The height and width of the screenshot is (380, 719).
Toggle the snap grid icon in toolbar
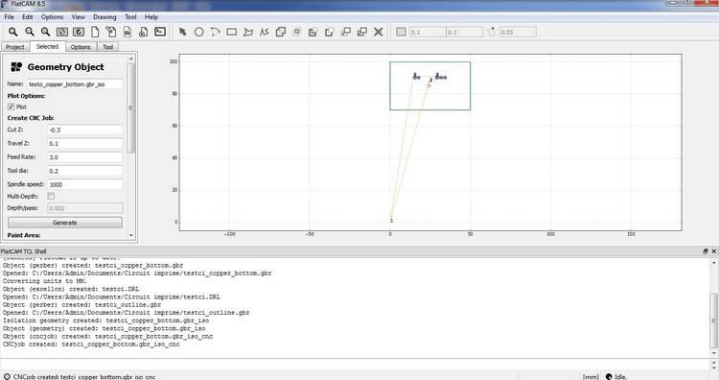tap(401, 32)
